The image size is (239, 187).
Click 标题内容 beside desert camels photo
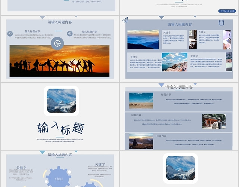pos(166,95)
